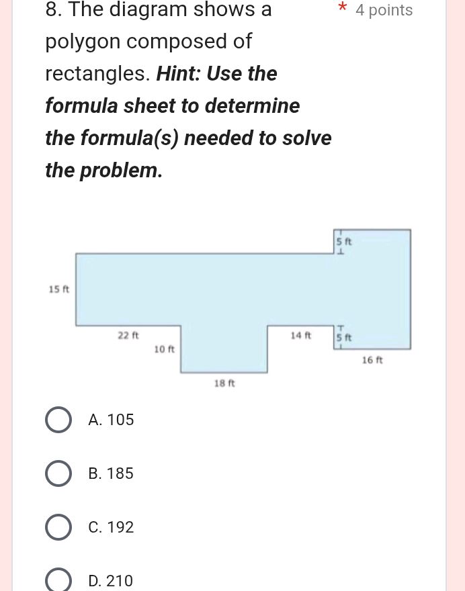Image resolution: width=465 pixels, height=591 pixels.
Task: Click the "14 ft" dimension label
Action: pos(300,334)
